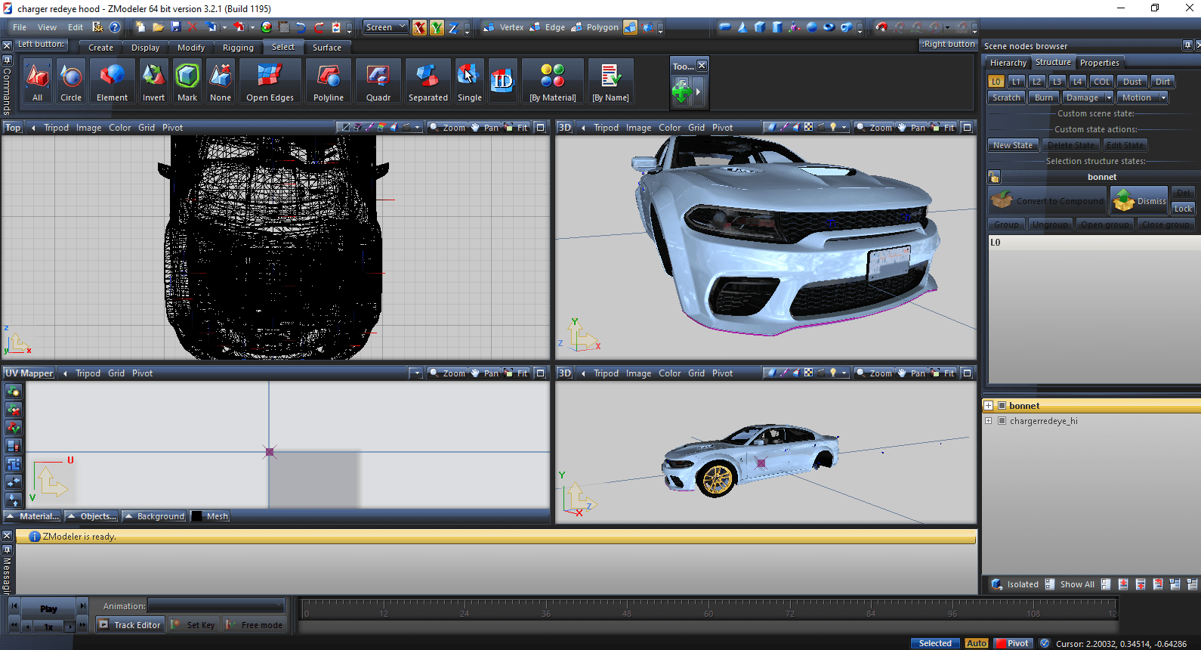Toggle the X axis constraint button
Screen dimensions: 1201x650
[x=419, y=28]
